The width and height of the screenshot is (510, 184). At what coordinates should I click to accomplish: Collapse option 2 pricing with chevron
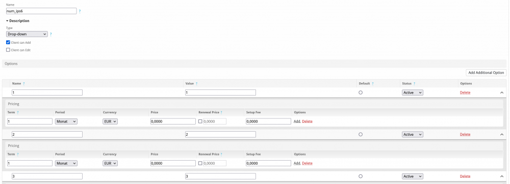(x=501, y=134)
